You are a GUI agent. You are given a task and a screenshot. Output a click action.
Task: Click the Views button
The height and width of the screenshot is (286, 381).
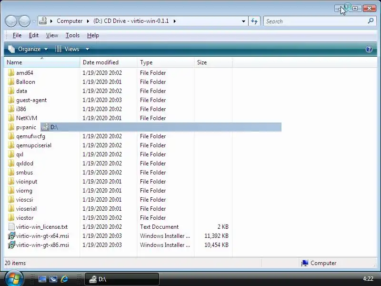(67, 49)
